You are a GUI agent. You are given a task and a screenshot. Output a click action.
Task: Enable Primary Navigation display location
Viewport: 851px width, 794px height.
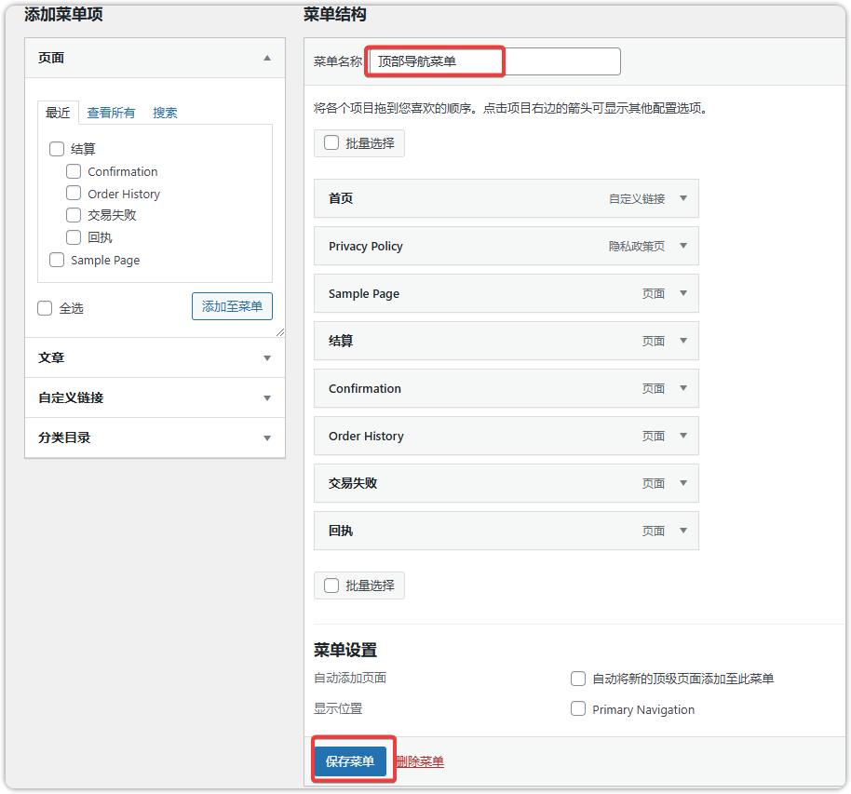click(x=578, y=709)
